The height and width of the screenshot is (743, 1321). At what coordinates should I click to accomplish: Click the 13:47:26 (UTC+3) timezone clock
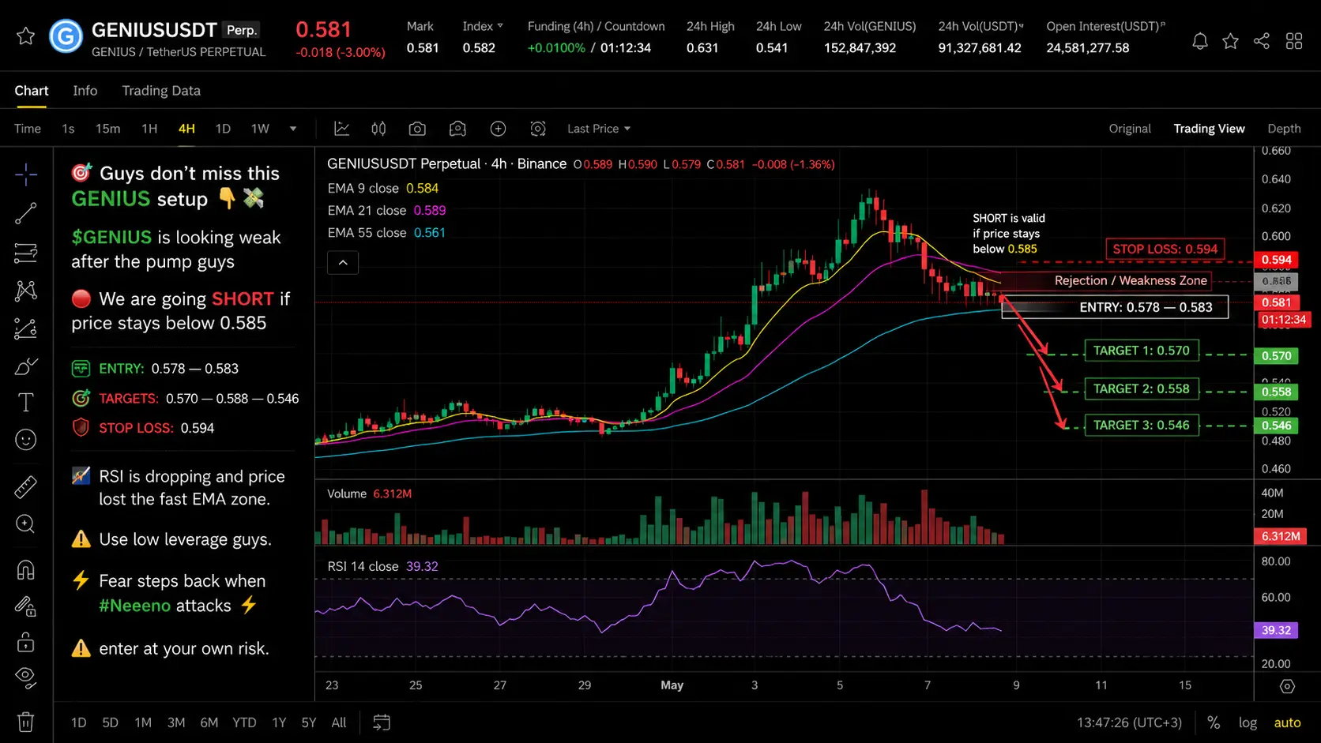pyautogui.click(x=1129, y=722)
